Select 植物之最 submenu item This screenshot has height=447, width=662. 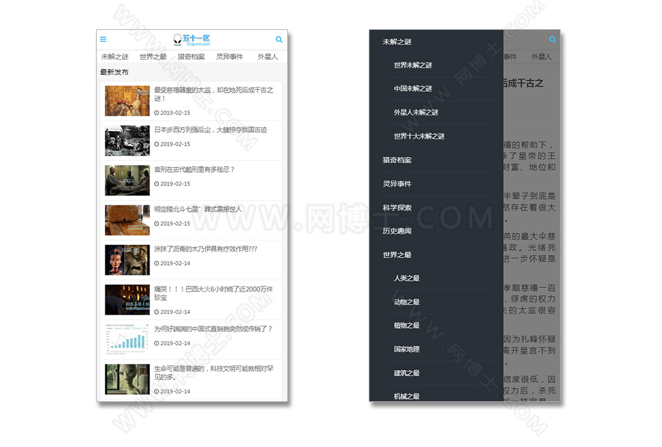(x=406, y=325)
